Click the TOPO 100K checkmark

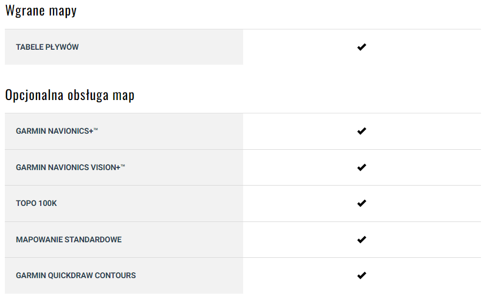(x=362, y=203)
